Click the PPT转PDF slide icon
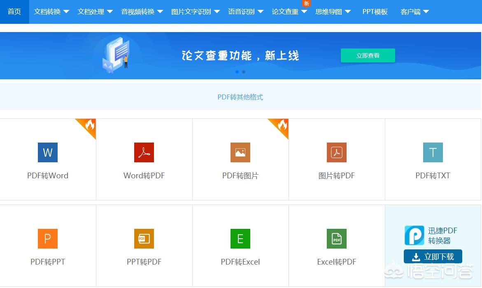The height and width of the screenshot is (288, 482). (x=144, y=239)
